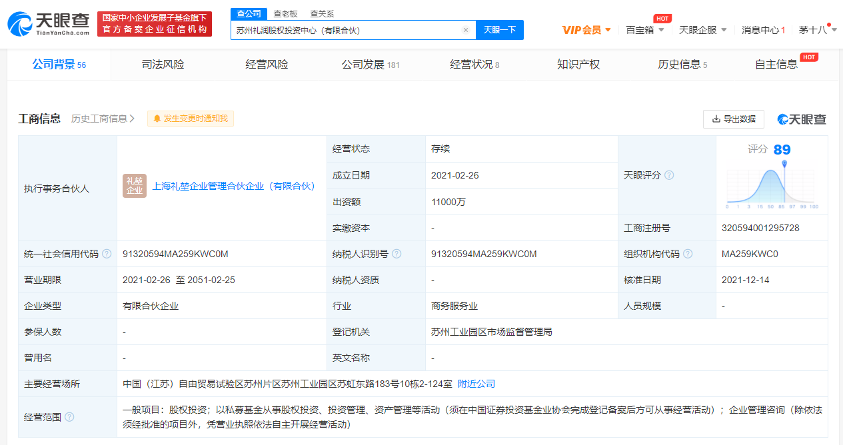
Task: Click help icon next to 统一社会信用代码
Action: tap(107, 254)
